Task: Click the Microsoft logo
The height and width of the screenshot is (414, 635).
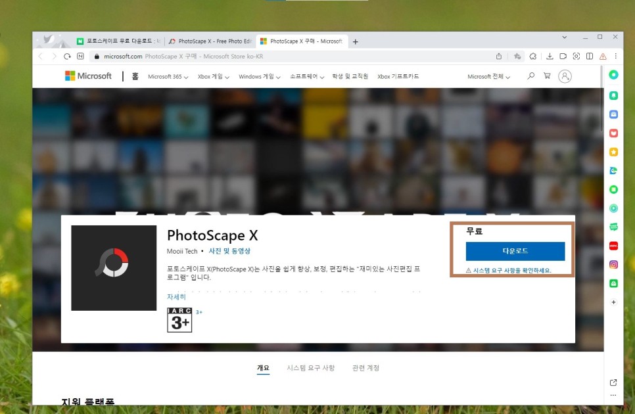Action: coord(88,76)
